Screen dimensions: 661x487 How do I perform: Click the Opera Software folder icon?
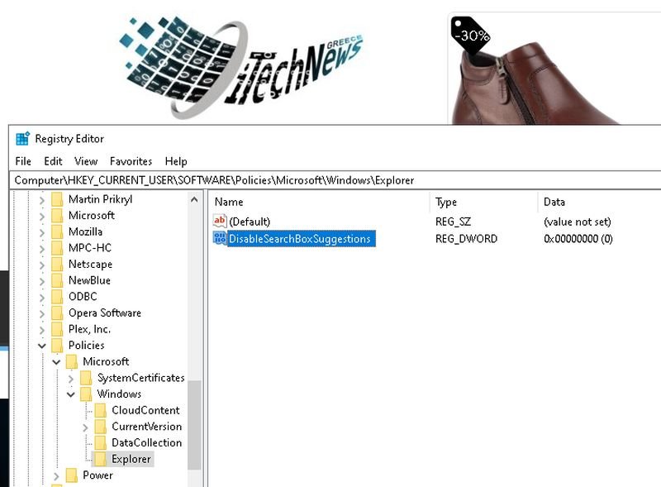coord(57,313)
